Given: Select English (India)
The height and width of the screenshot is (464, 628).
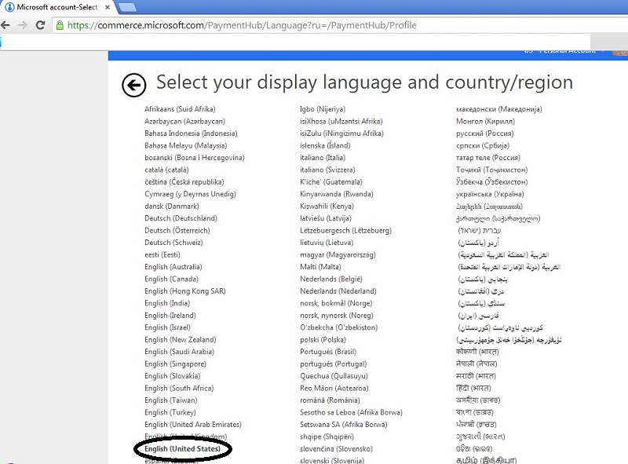Looking at the screenshot, I should [x=167, y=303].
